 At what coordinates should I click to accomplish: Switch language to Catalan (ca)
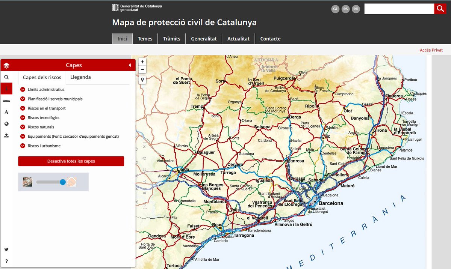(335, 9)
